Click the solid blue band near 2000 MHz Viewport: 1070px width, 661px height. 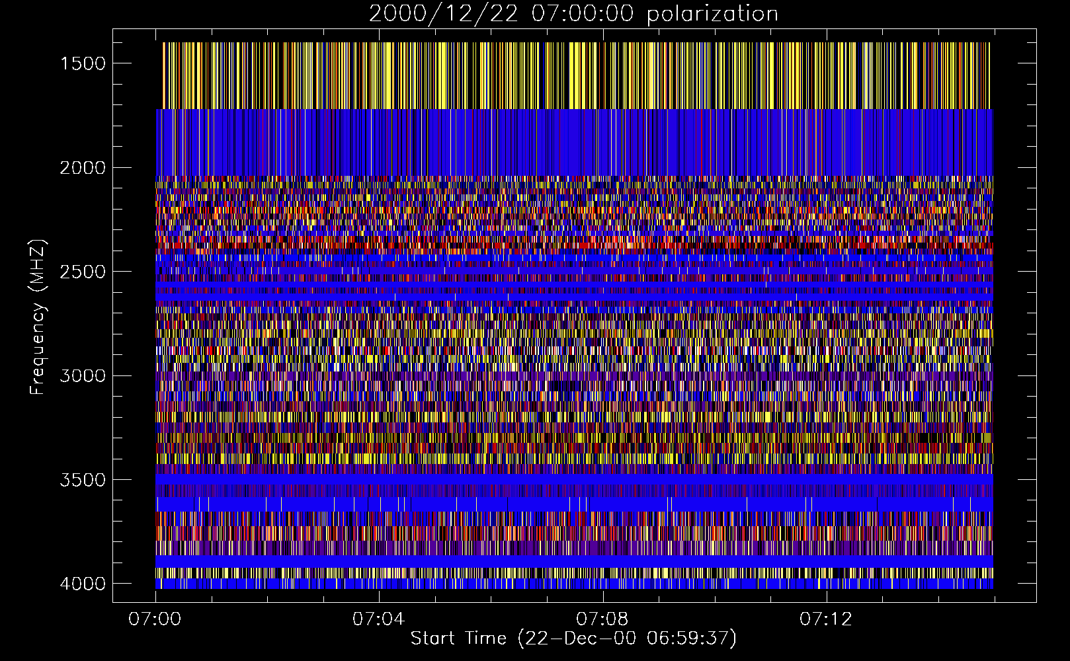click(x=574, y=142)
